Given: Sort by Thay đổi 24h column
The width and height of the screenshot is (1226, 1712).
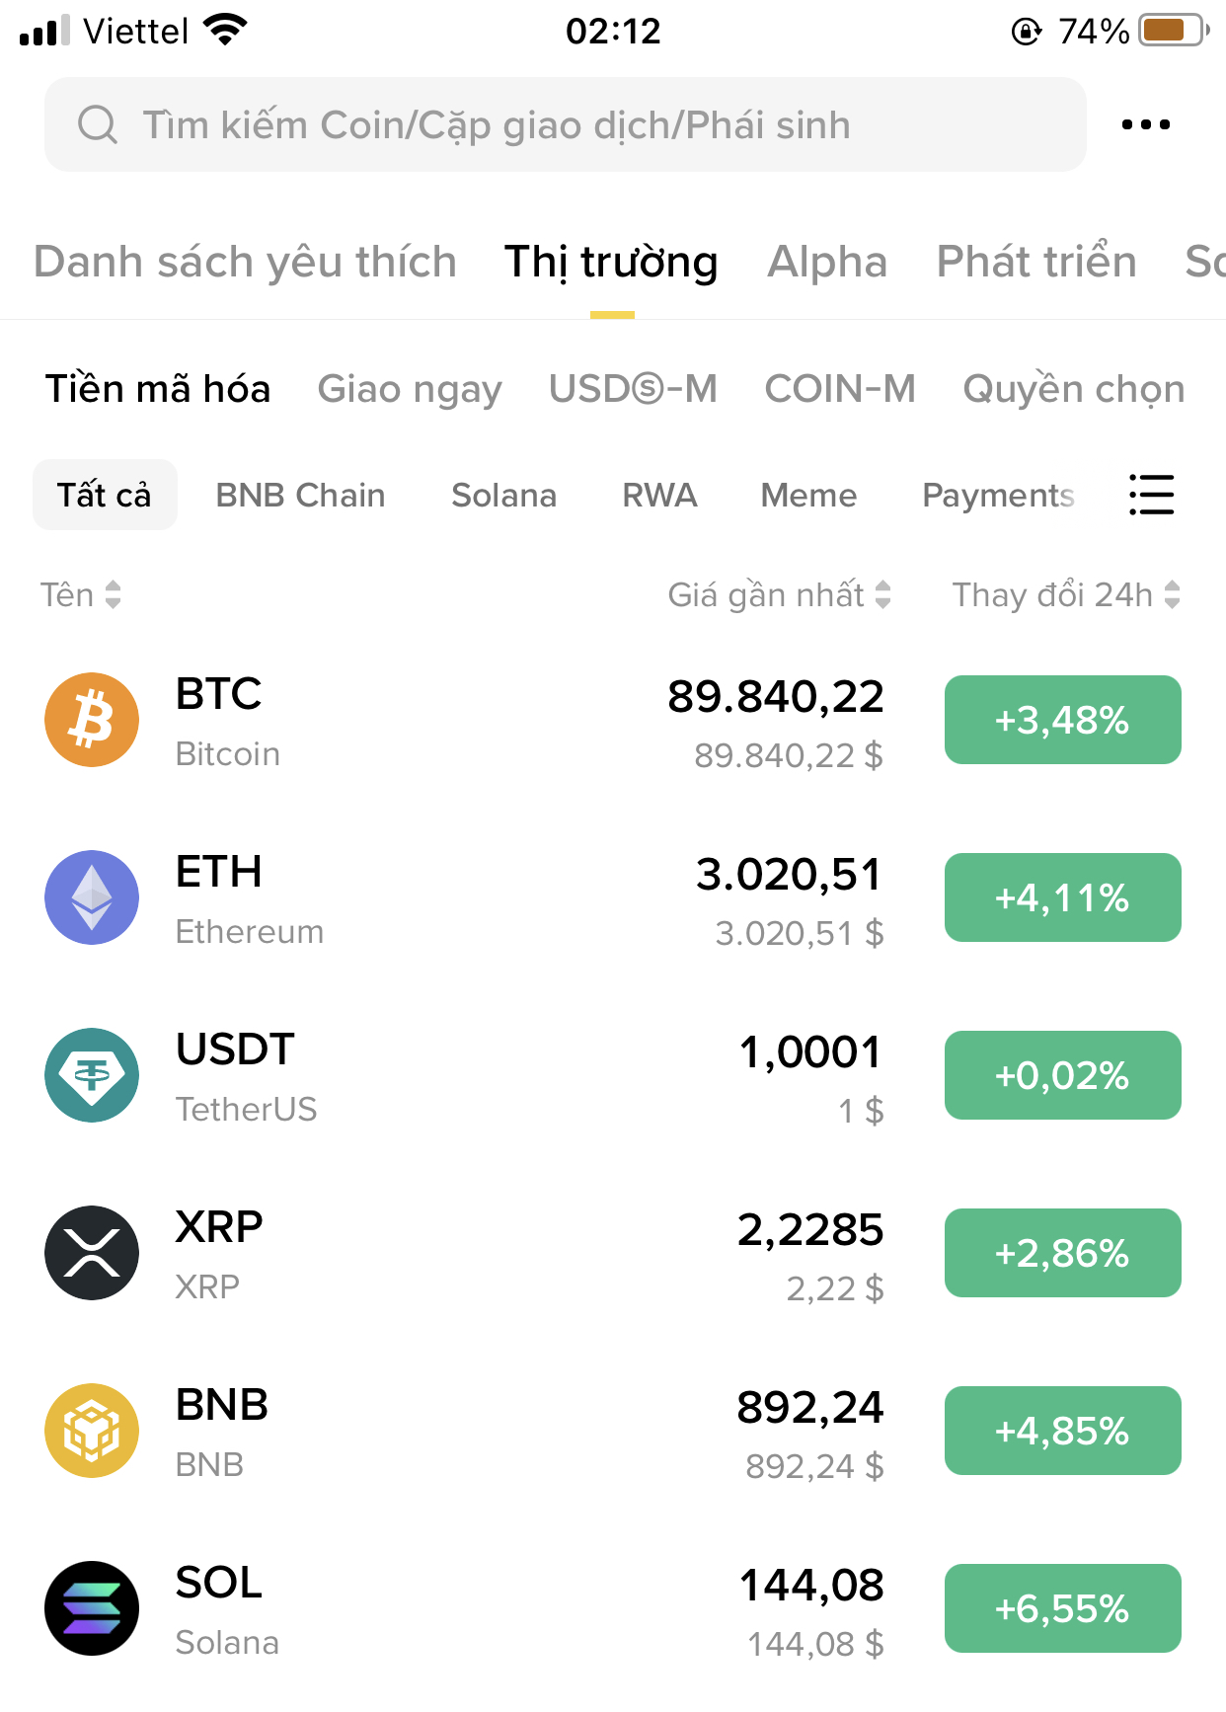Looking at the screenshot, I should coord(1065,594).
